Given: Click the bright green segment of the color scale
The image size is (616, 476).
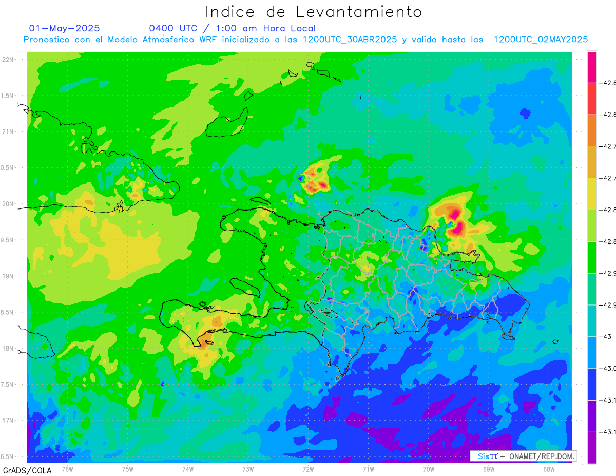Looking at the screenshot, I should tap(592, 257).
